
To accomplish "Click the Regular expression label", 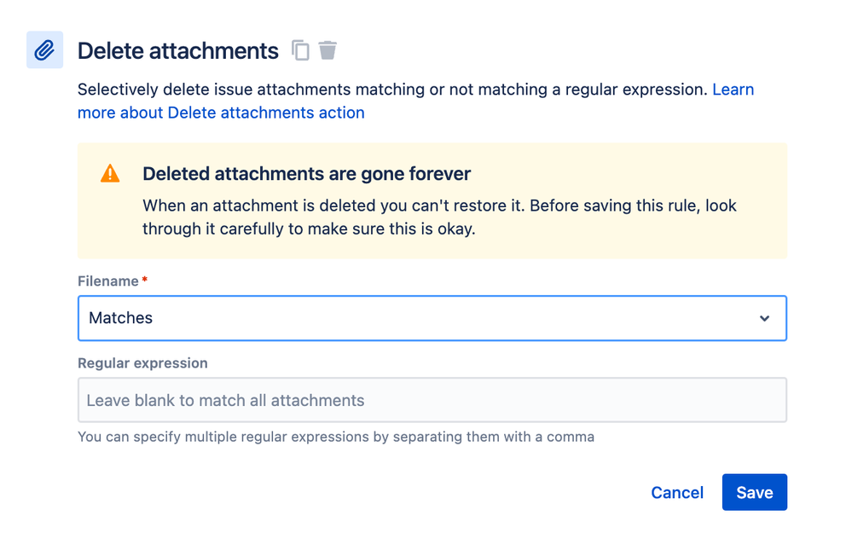I will (x=142, y=363).
